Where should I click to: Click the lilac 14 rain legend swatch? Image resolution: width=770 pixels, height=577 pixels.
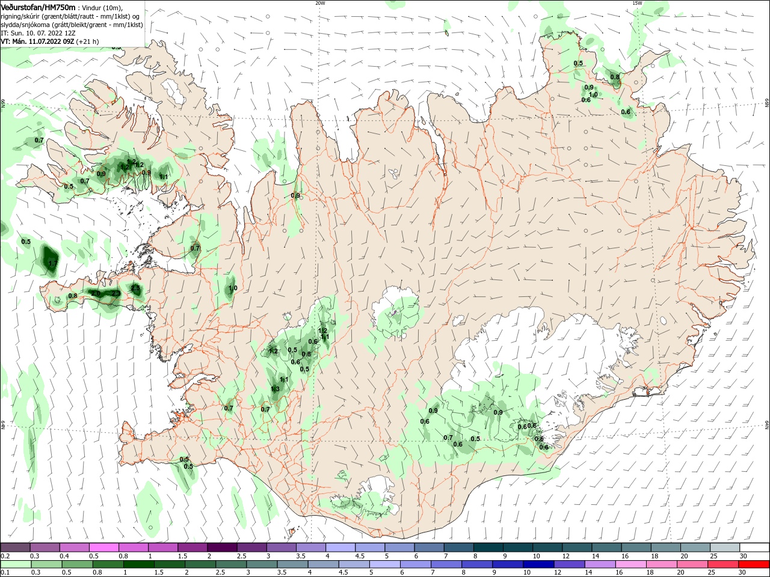coord(600,564)
